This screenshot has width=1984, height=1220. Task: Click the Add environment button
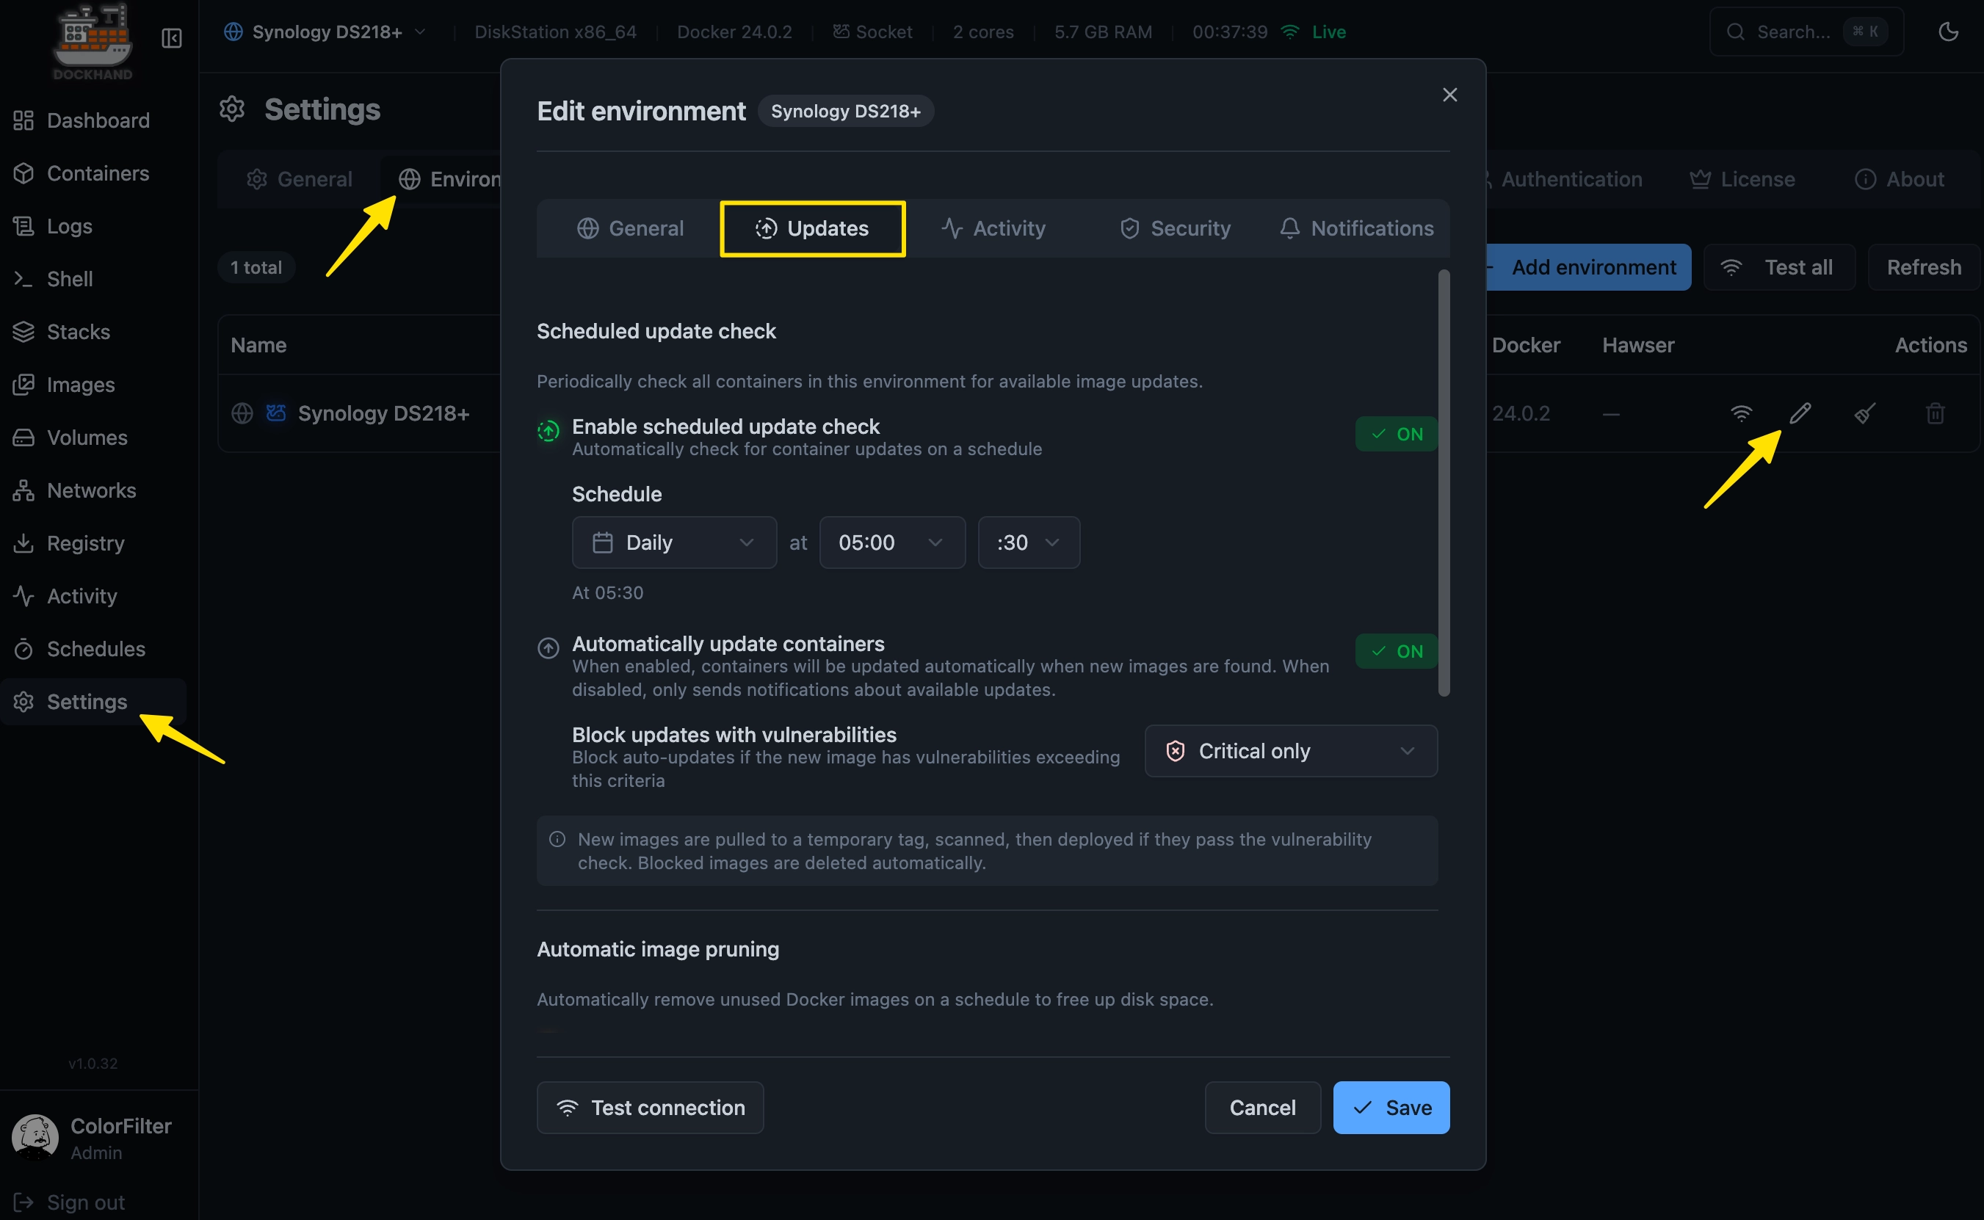[x=1587, y=267]
